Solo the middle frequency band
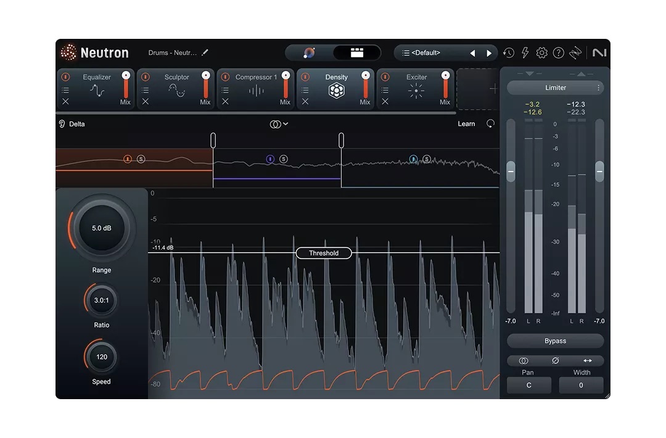The height and width of the screenshot is (438, 666). click(284, 159)
